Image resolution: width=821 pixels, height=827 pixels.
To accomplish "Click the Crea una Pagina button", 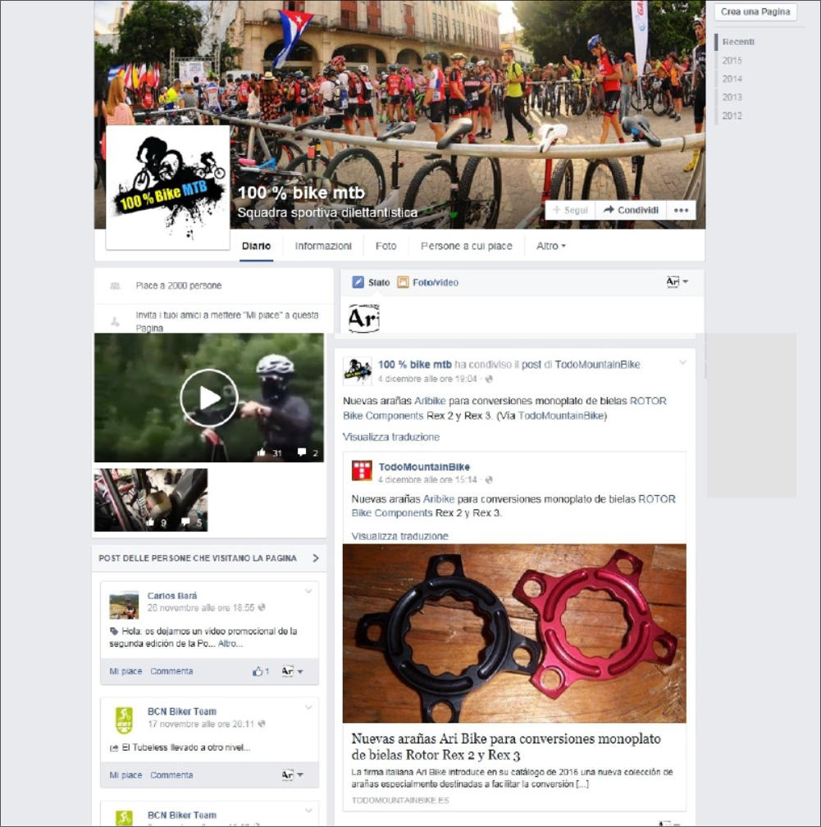I will click(755, 11).
